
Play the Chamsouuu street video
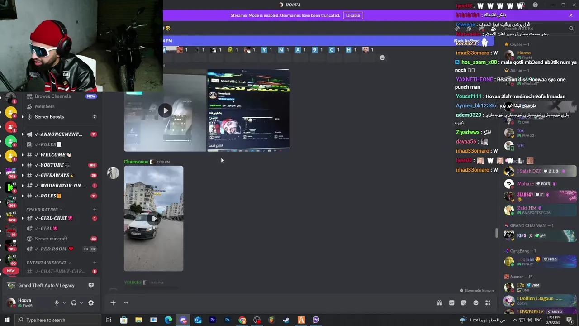[154, 219]
